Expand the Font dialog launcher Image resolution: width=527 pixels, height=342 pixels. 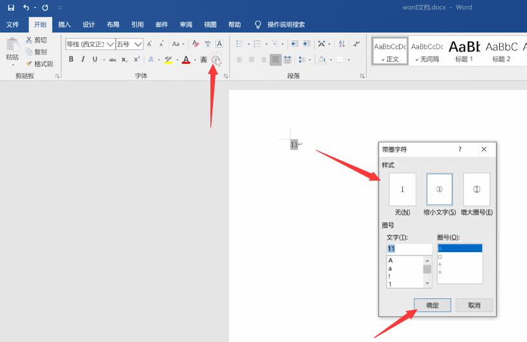226,76
